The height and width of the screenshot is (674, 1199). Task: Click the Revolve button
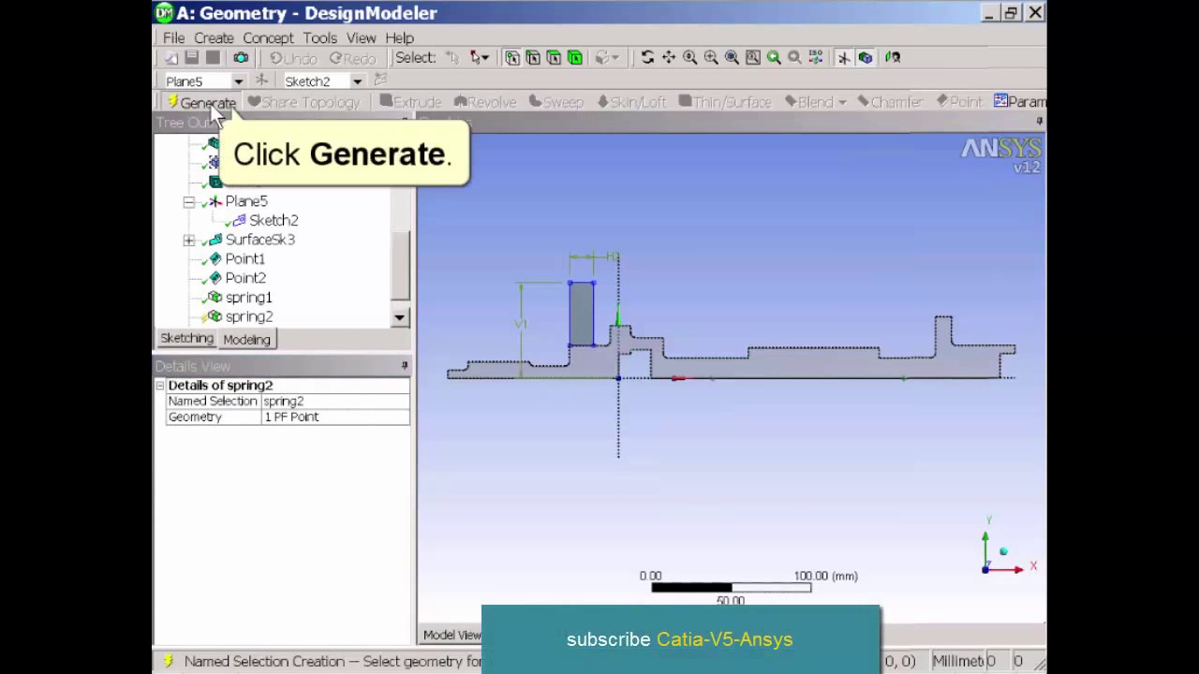484,102
